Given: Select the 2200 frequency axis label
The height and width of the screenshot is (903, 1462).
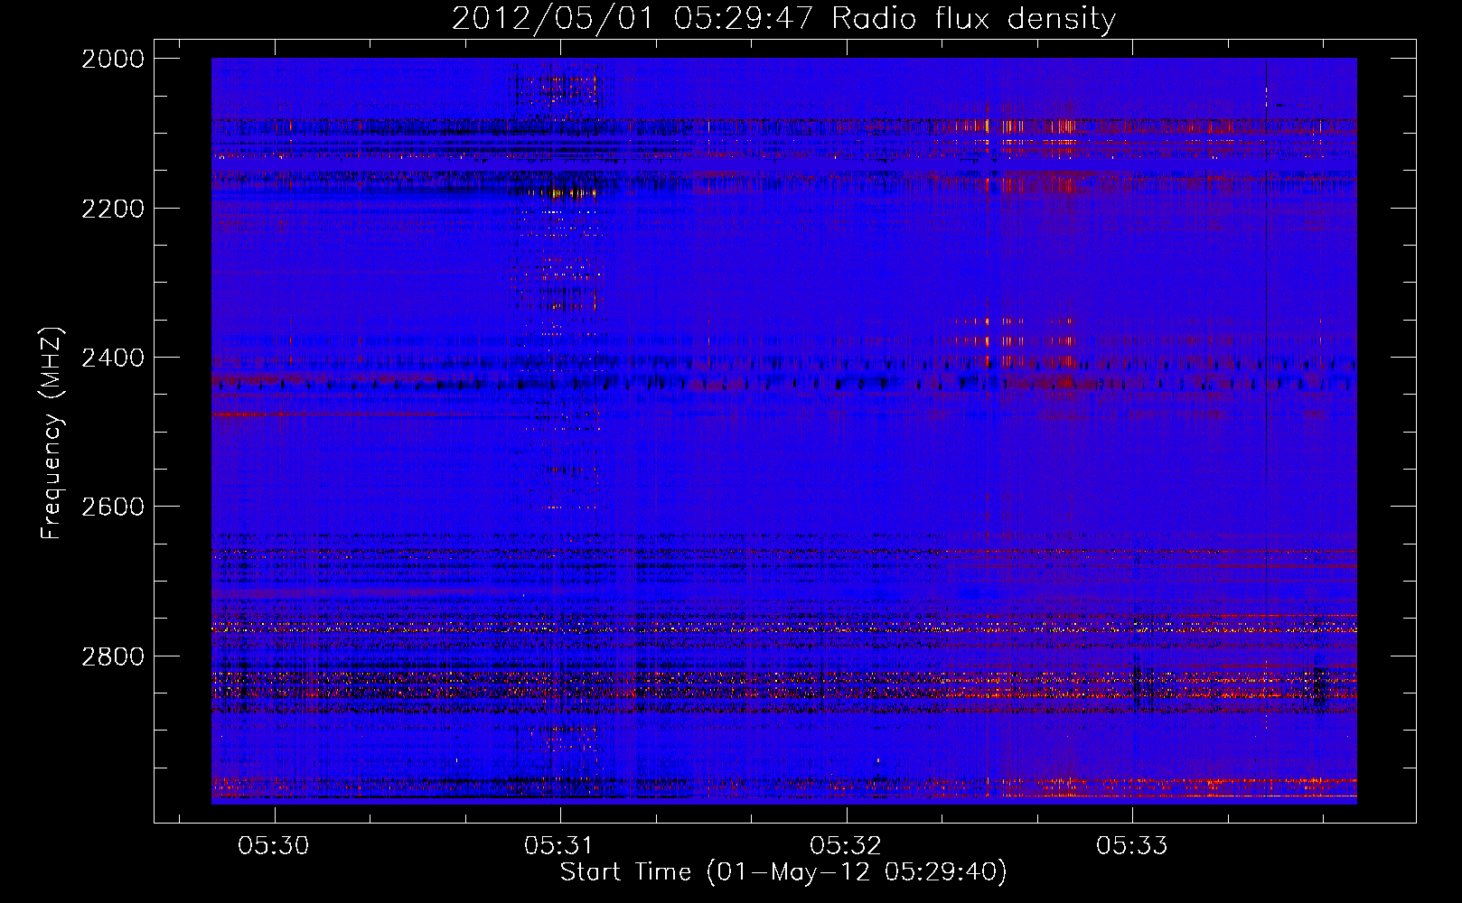Looking at the screenshot, I should (x=113, y=209).
